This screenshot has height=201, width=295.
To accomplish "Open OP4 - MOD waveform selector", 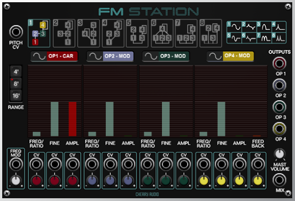I will tap(230, 56).
